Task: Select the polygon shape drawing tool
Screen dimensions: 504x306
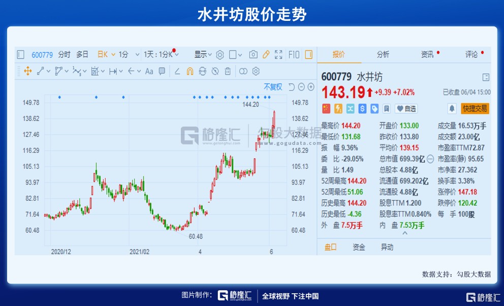Action: click(58, 71)
